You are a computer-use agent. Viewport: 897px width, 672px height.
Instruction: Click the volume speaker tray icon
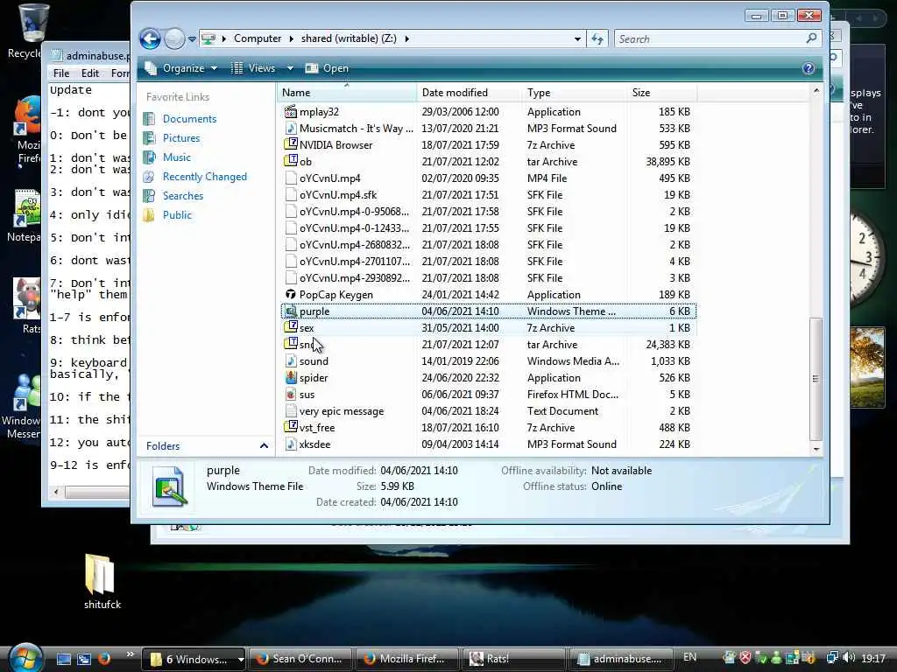coord(849,658)
